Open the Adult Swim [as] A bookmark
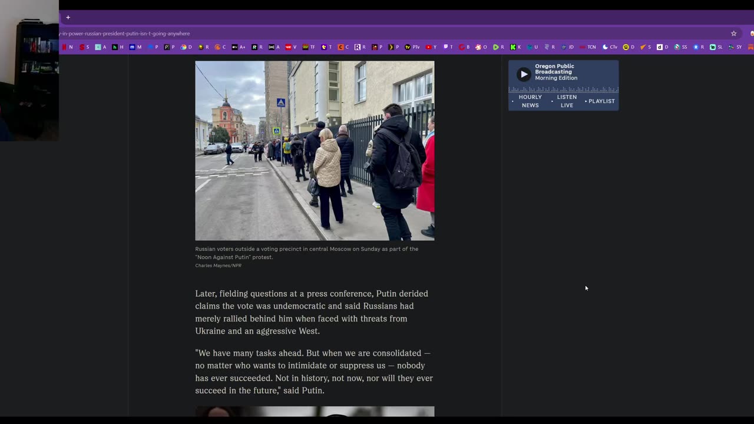 [x=274, y=47]
